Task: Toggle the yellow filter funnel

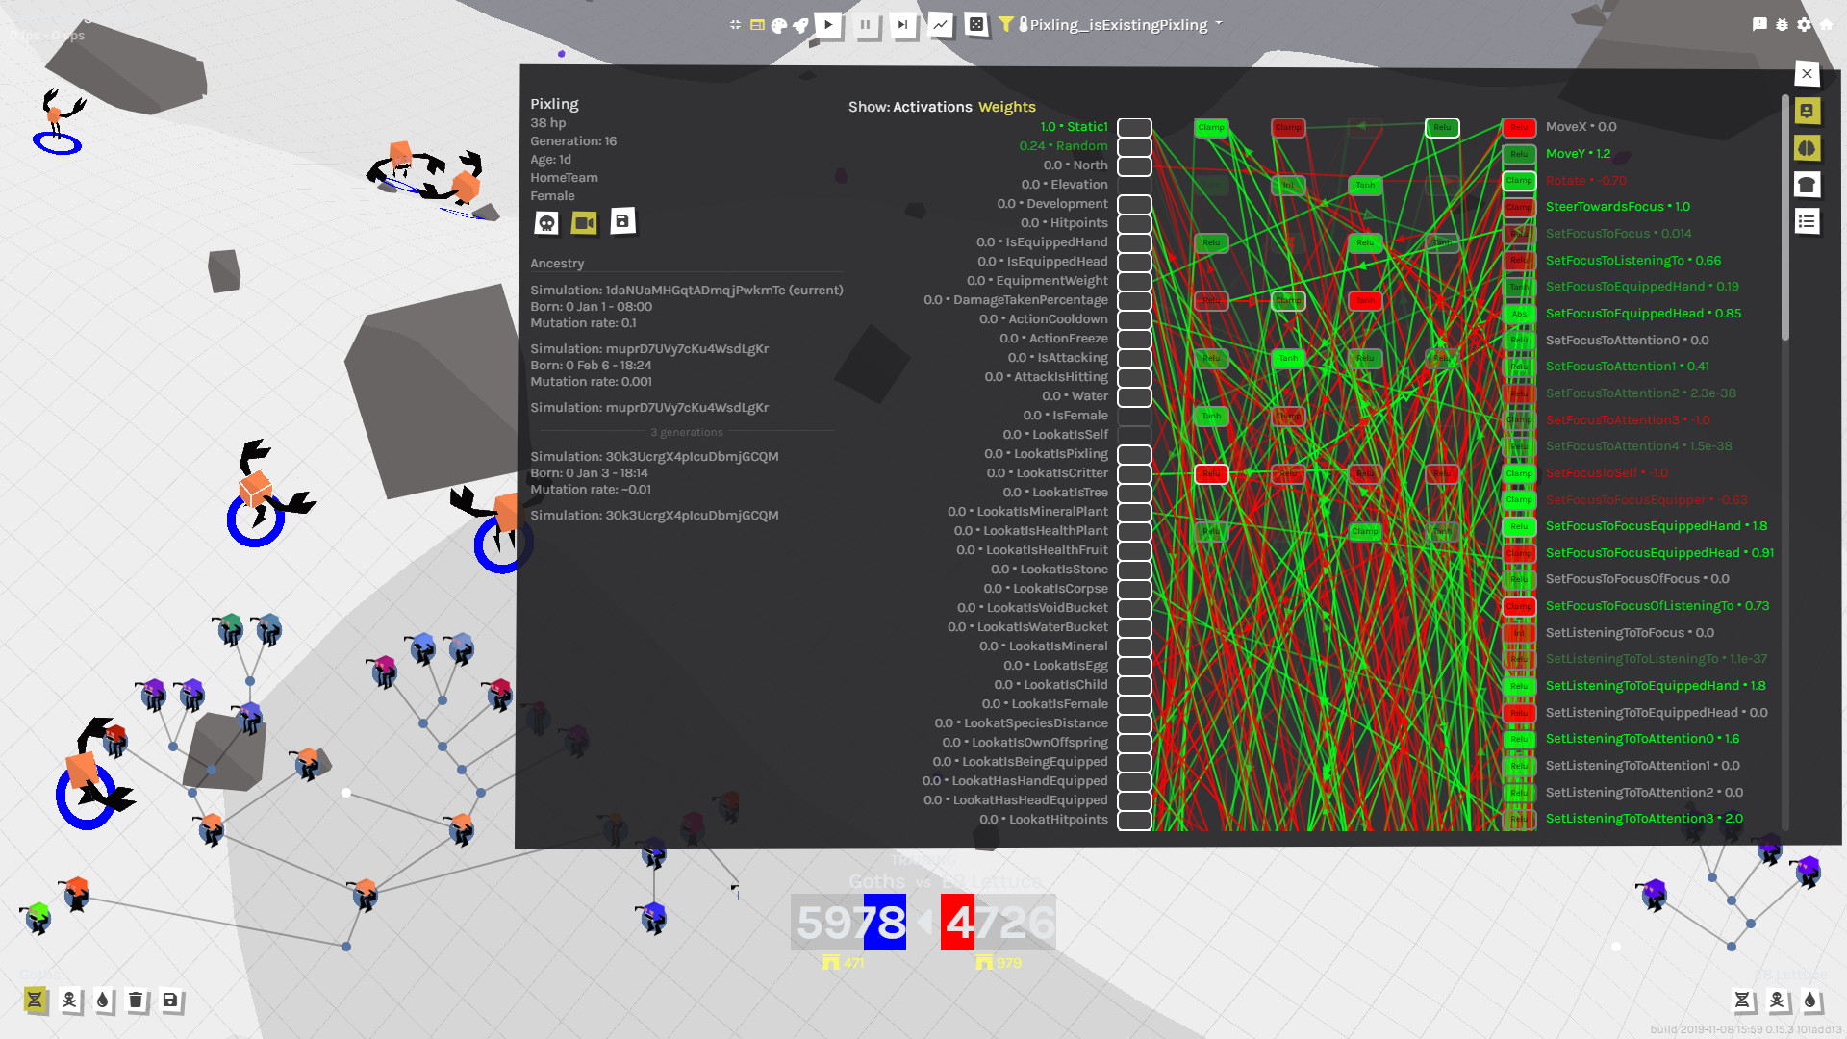Action: click(1005, 24)
